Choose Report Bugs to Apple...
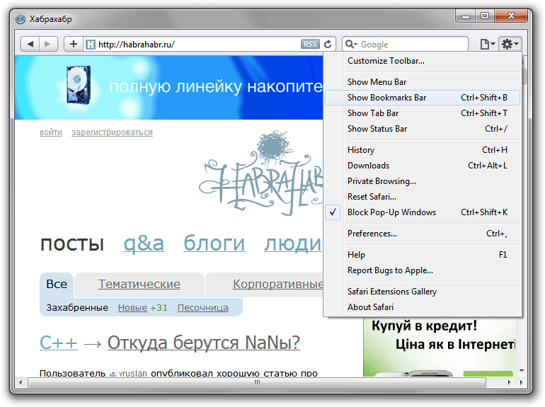This screenshot has height=407, width=545. (423, 270)
